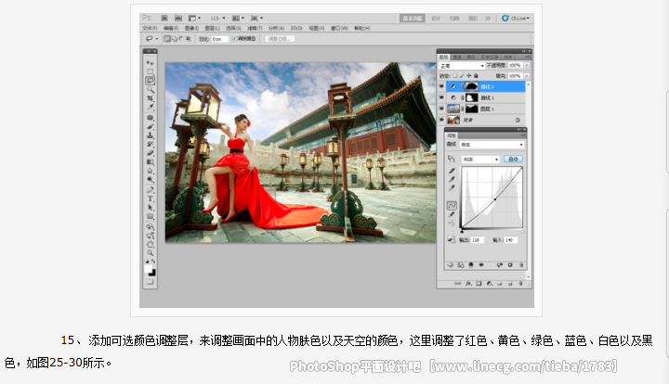Select the Lasso tool in toolbox

[x=151, y=81]
